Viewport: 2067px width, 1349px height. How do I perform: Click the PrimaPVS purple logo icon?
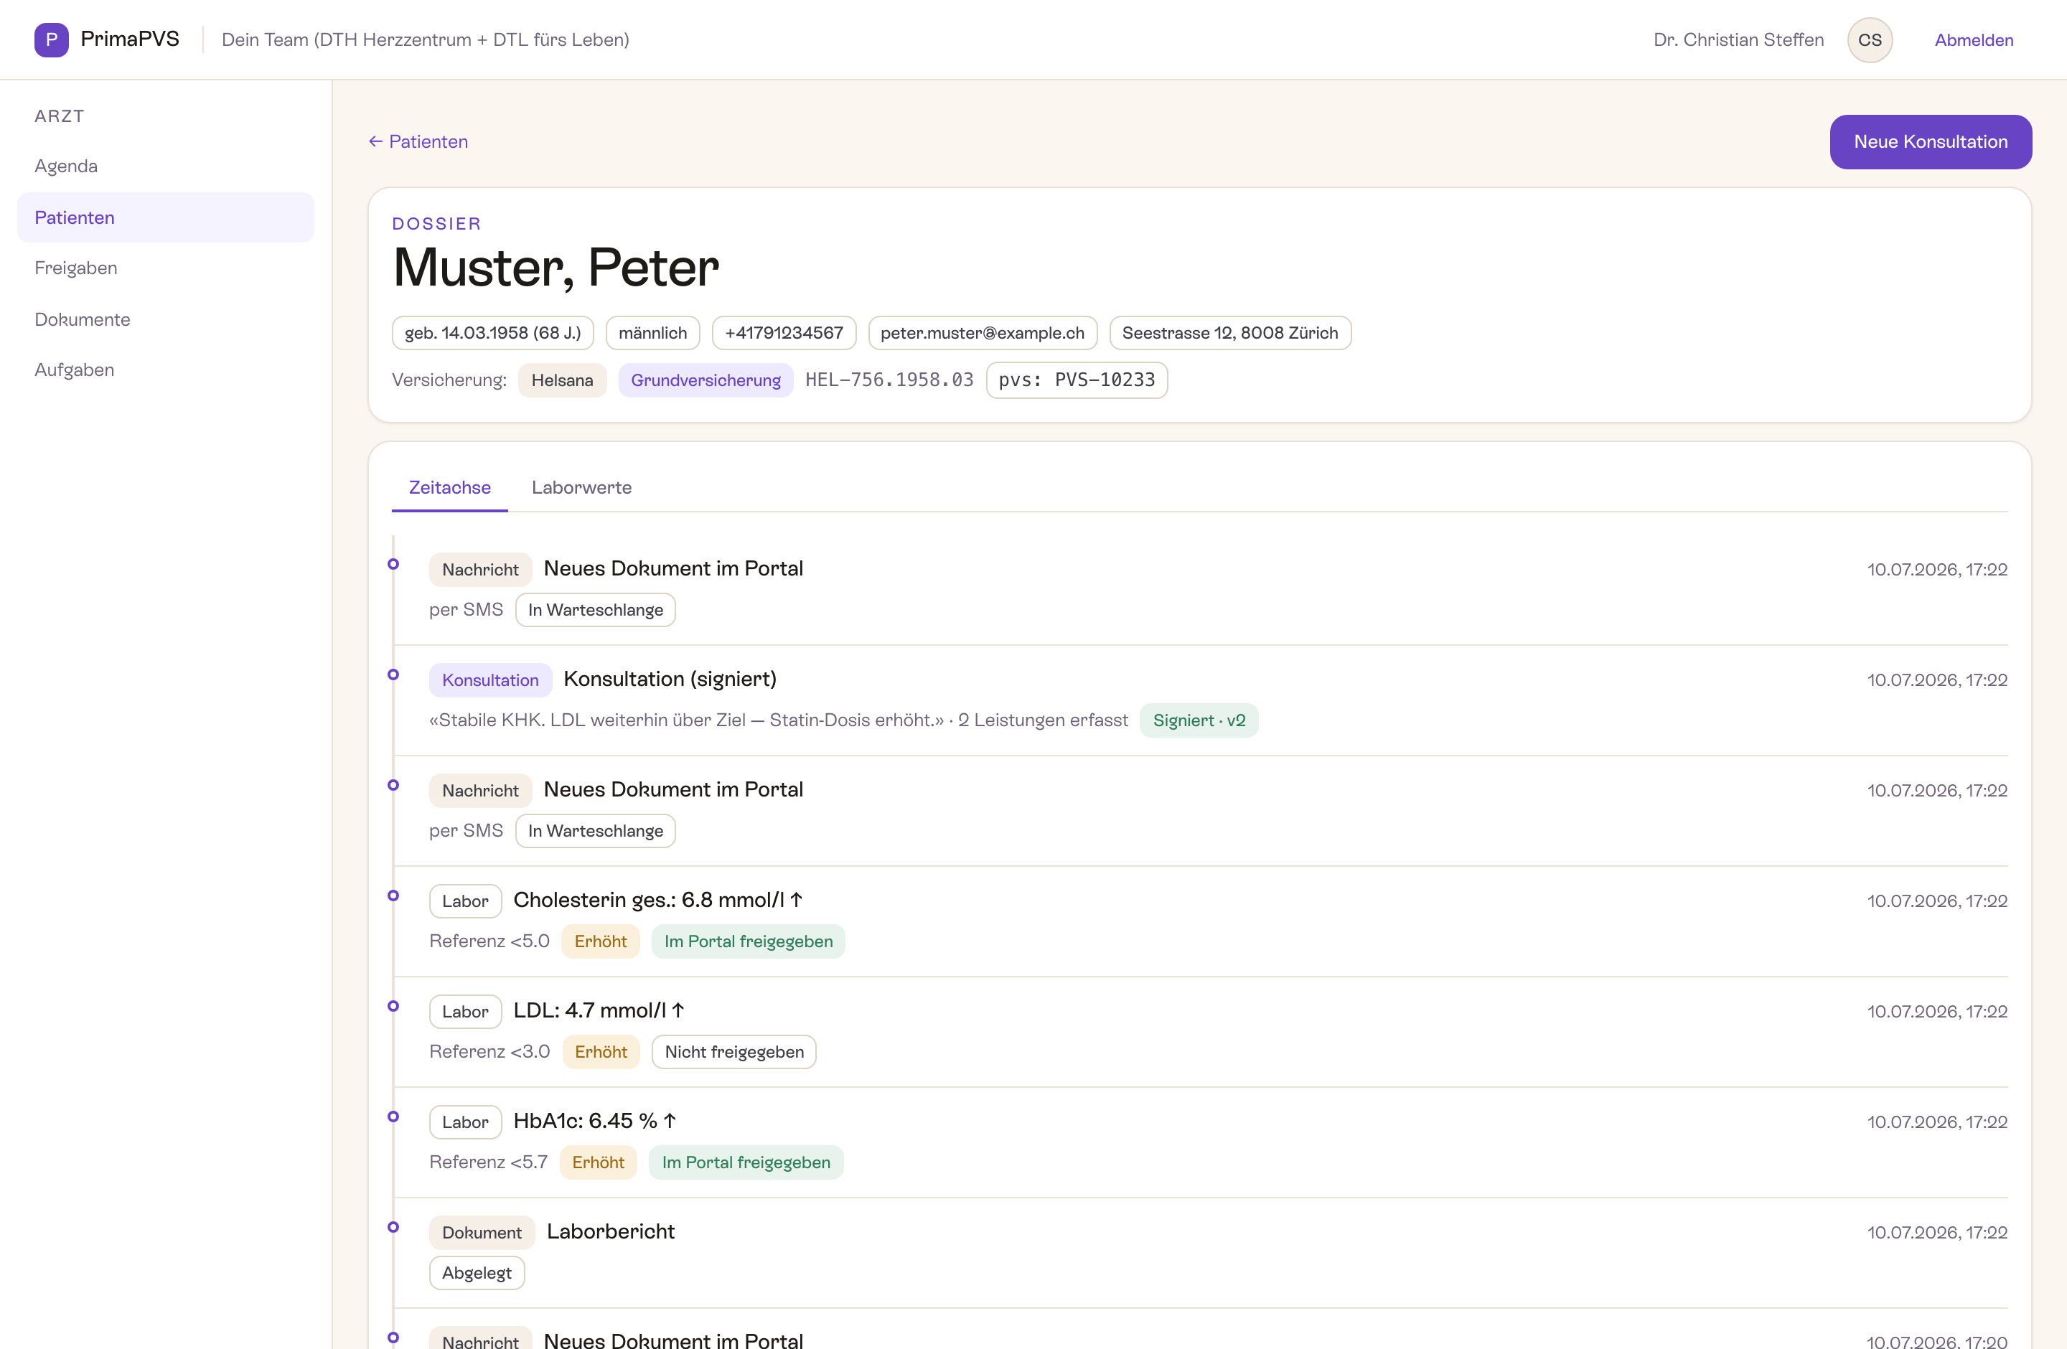pyautogui.click(x=51, y=40)
